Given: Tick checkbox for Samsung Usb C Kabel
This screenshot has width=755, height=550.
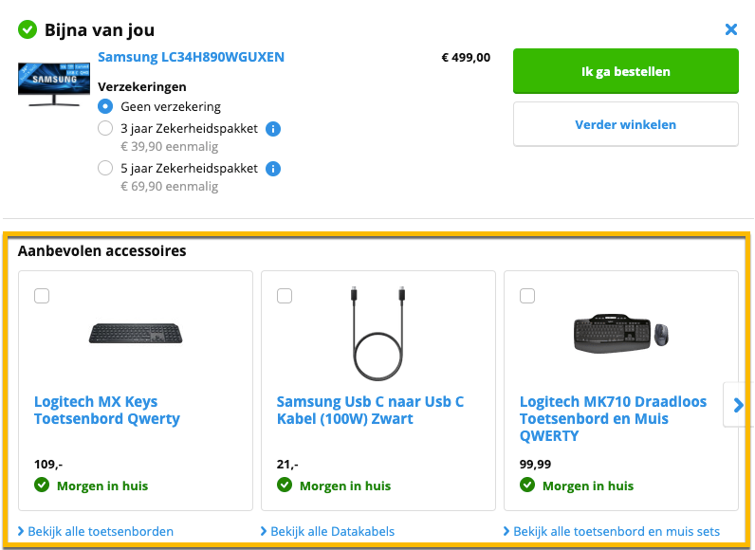Looking at the screenshot, I should pyautogui.click(x=285, y=296).
